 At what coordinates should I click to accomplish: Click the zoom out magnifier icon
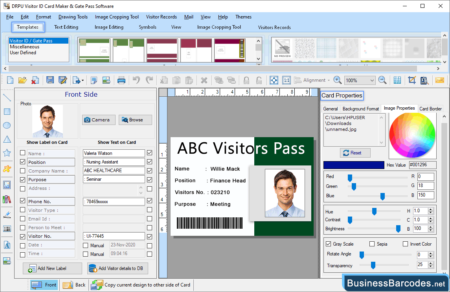tap(382, 80)
